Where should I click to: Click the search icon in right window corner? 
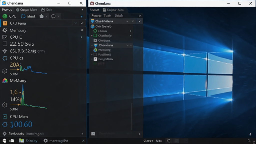pyautogui.click(x=249, y=140)
